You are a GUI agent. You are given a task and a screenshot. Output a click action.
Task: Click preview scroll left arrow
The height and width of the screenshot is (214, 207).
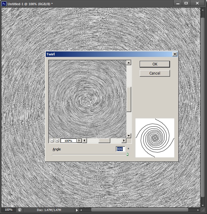point(84,140)
